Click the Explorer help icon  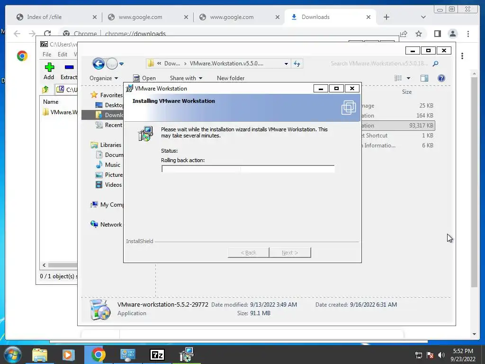(441, 78)
